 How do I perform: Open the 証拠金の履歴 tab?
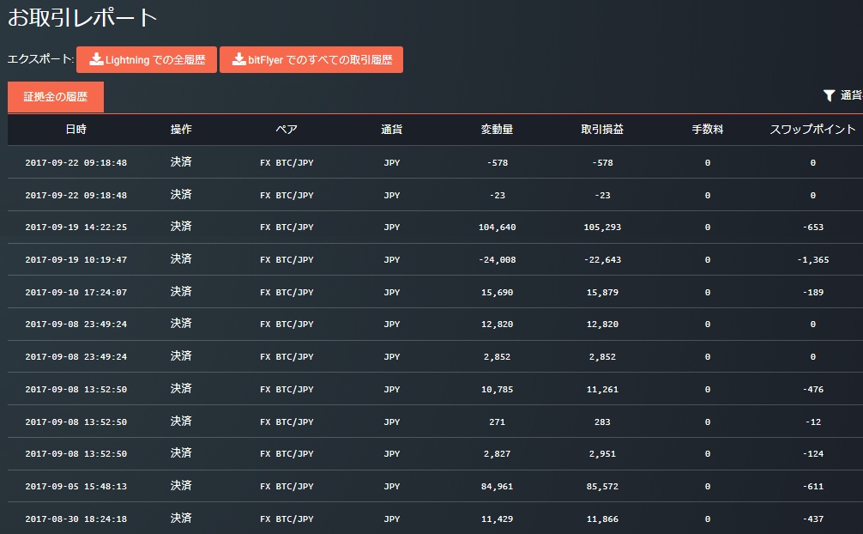56,97
